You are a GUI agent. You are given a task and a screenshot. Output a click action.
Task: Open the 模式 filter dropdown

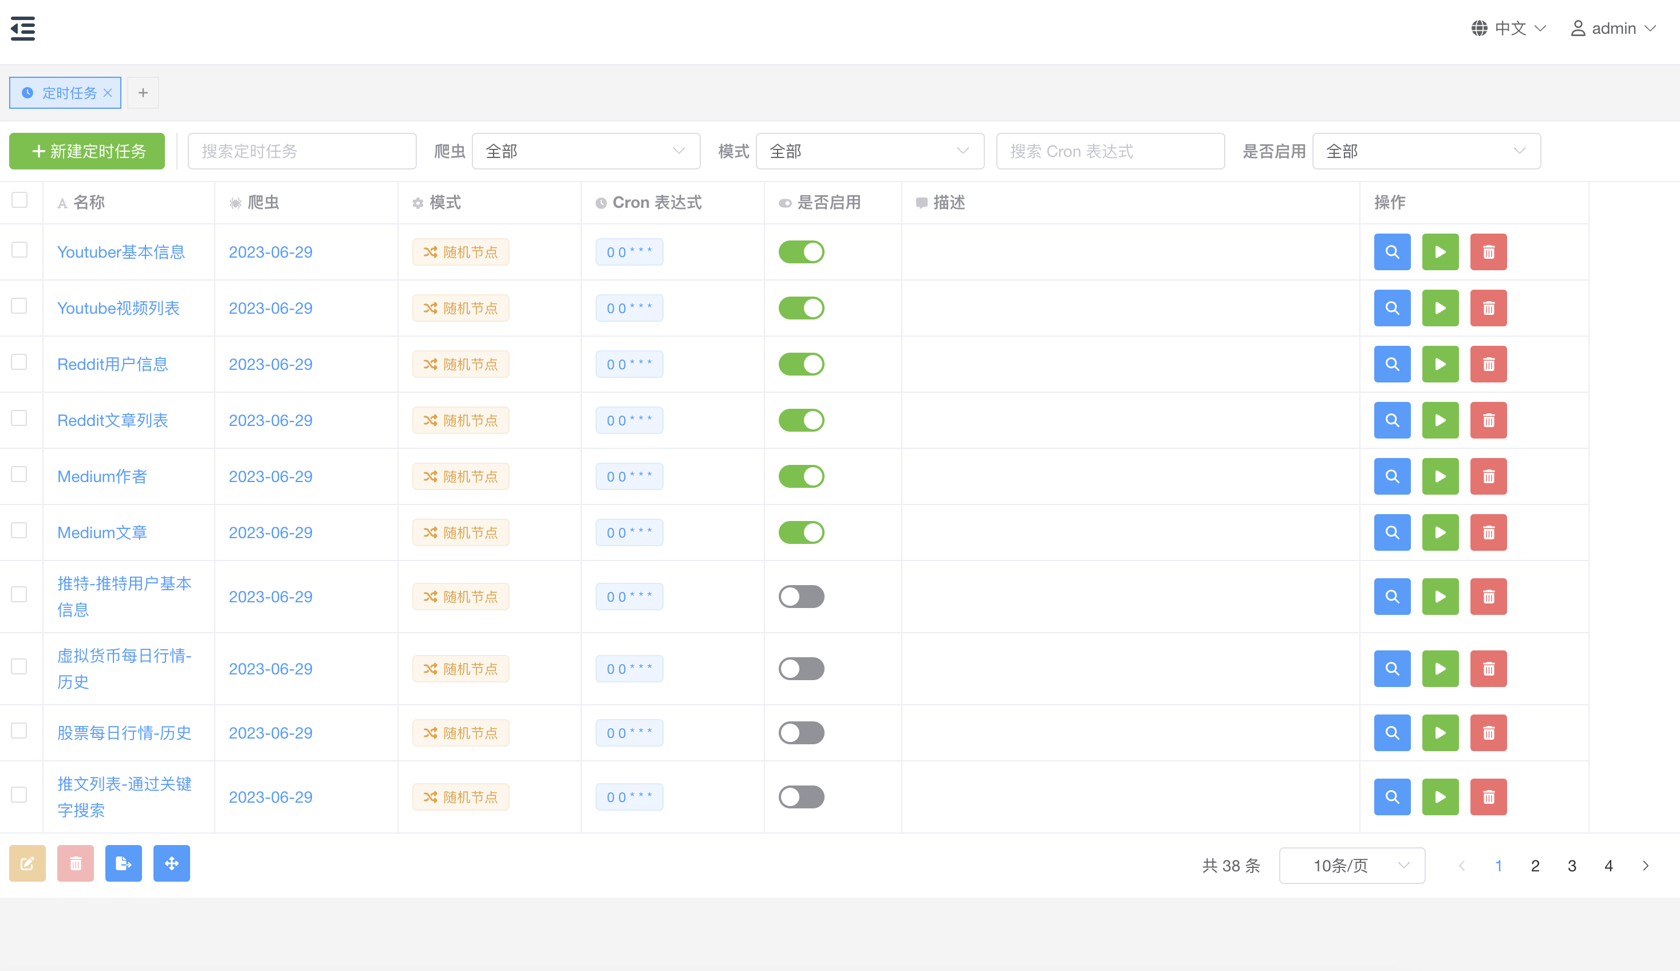(x=869, y=151)
